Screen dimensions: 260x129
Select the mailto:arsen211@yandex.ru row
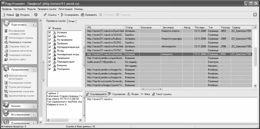click(x=169, y=62)
